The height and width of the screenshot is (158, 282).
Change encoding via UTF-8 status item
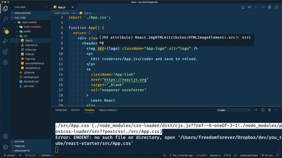[227, 155]
